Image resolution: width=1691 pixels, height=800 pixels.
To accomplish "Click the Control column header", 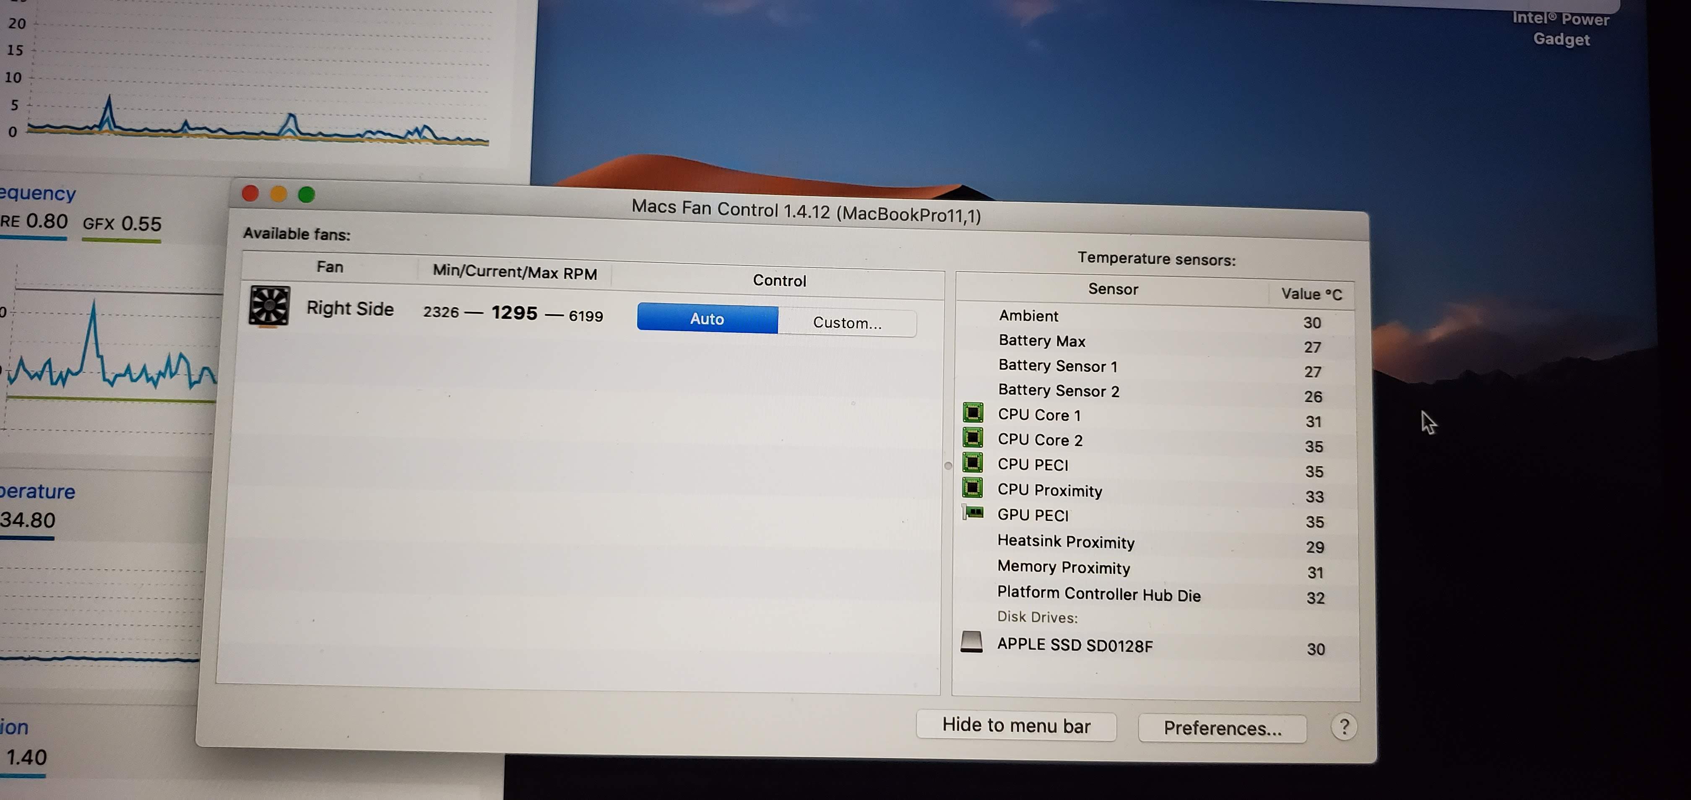I will click(x=779, y=281).
